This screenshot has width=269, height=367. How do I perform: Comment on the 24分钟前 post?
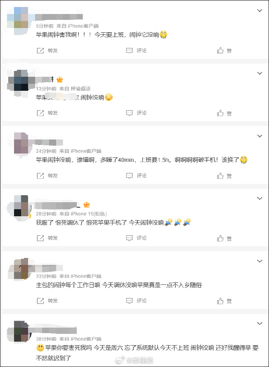pos(136,176)
